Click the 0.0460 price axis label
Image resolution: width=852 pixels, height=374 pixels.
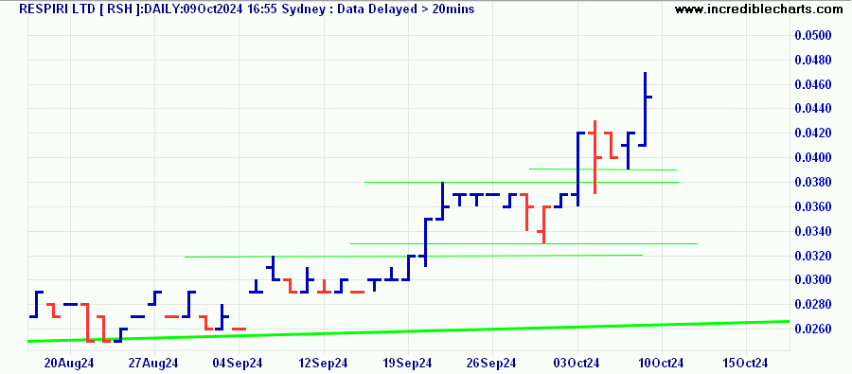tap(813, 85)
